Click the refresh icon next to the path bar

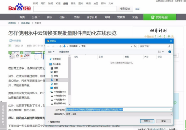pos(135,46)
